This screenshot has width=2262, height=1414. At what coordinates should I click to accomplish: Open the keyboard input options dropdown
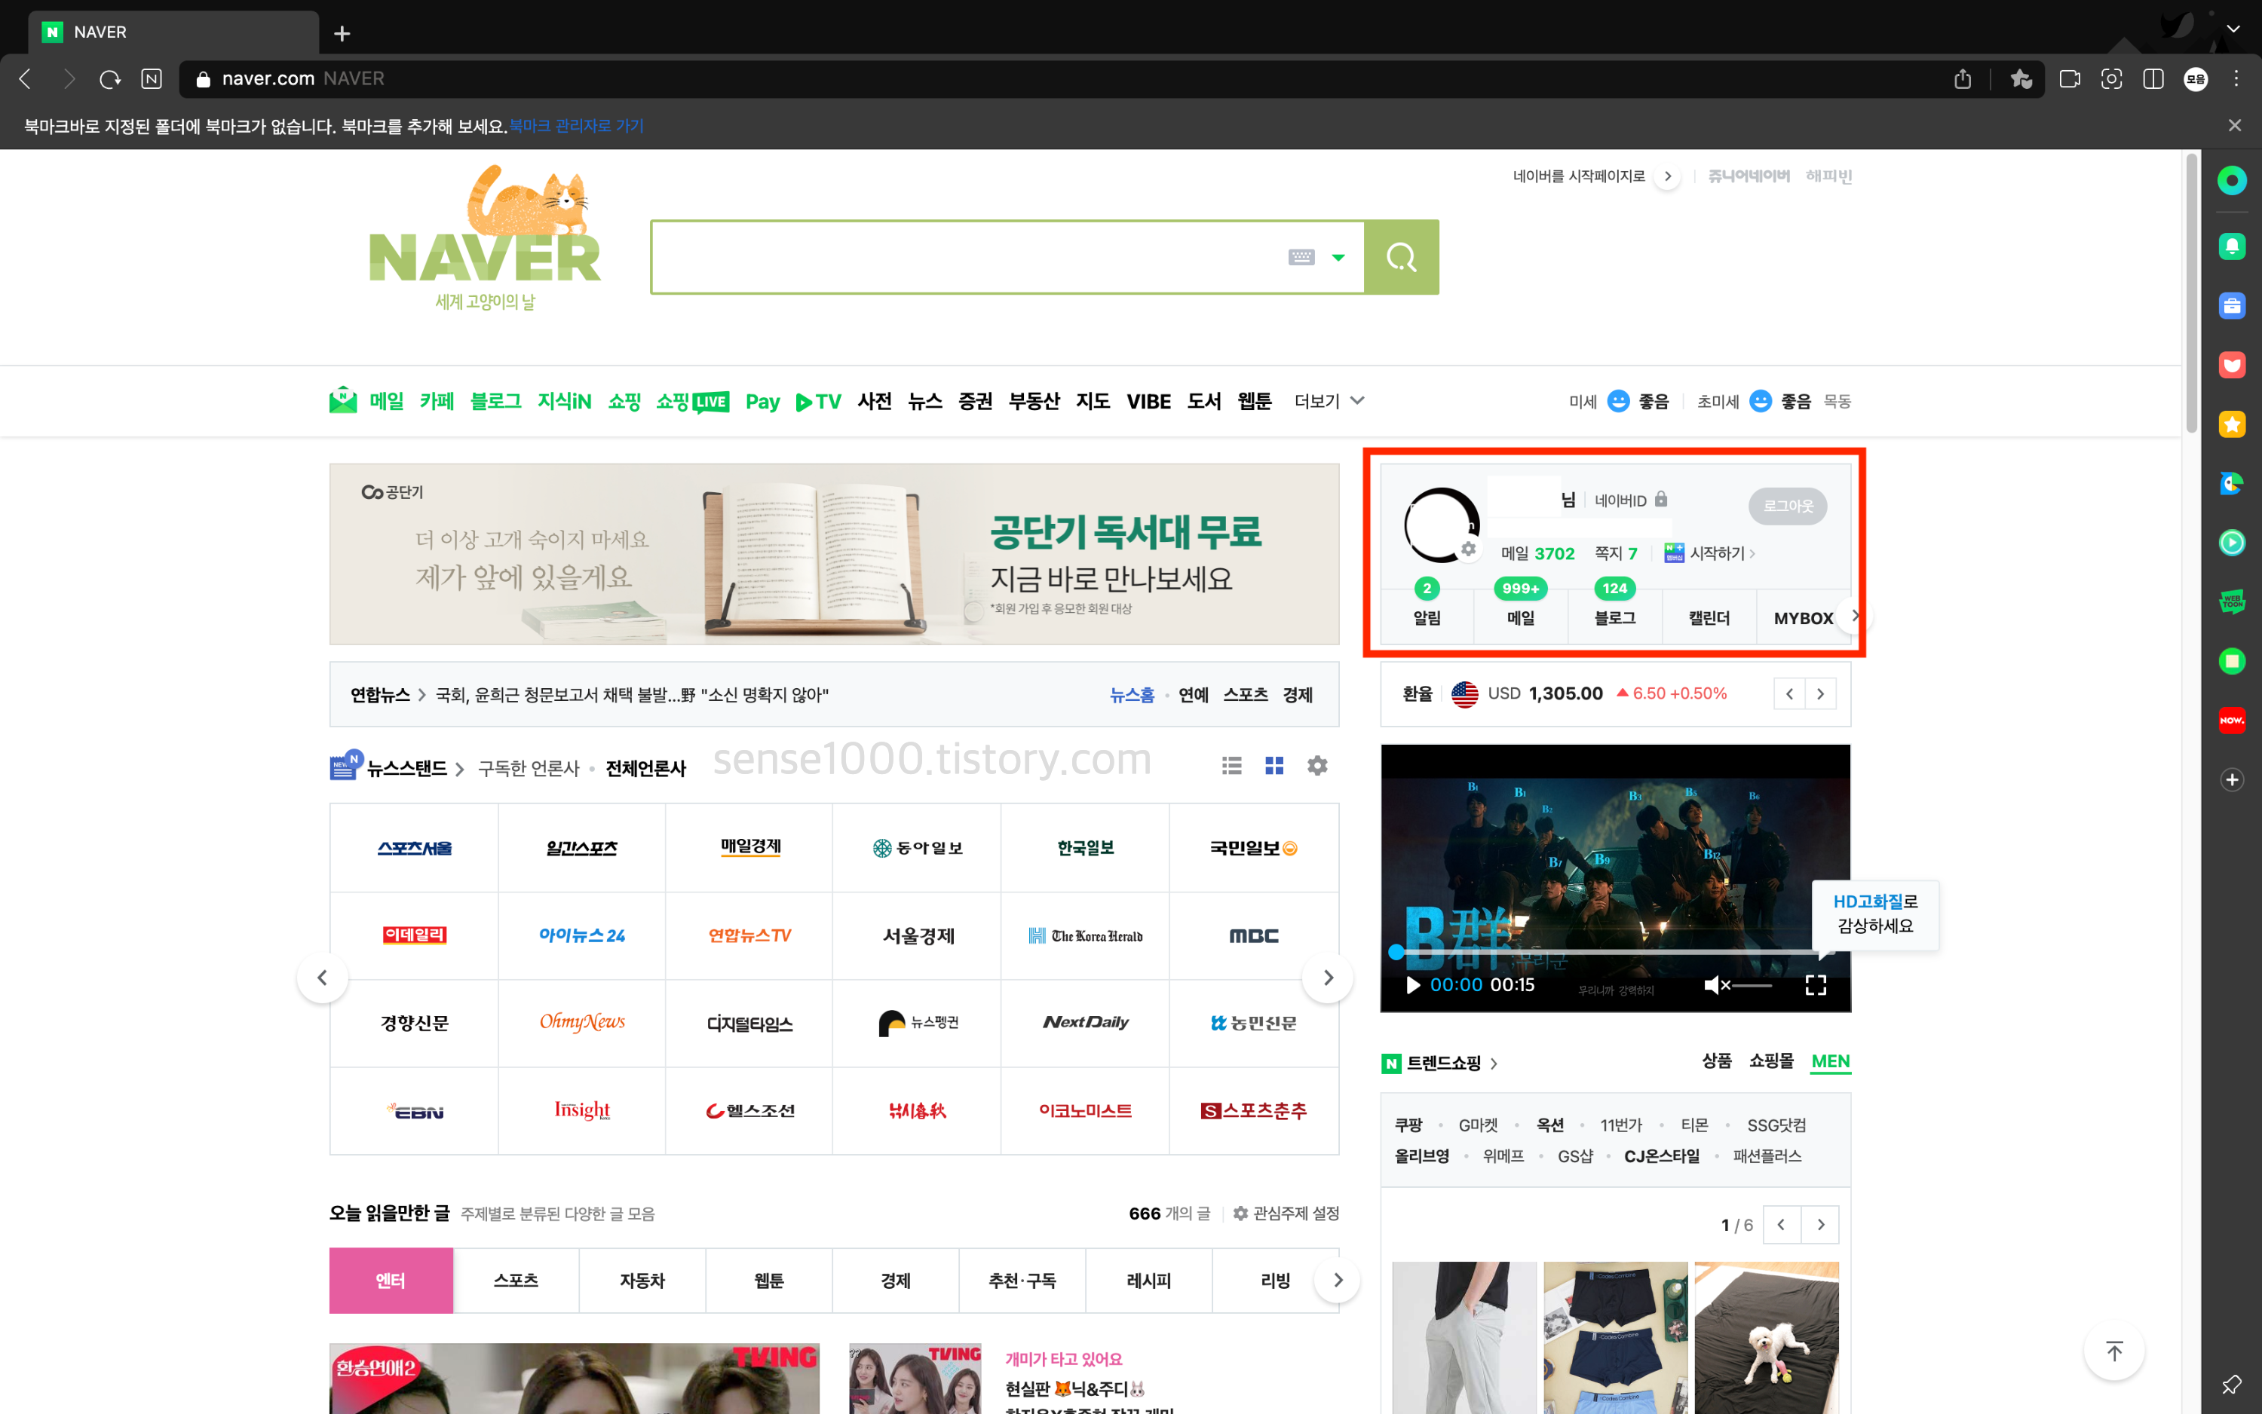pos(1338,257)
